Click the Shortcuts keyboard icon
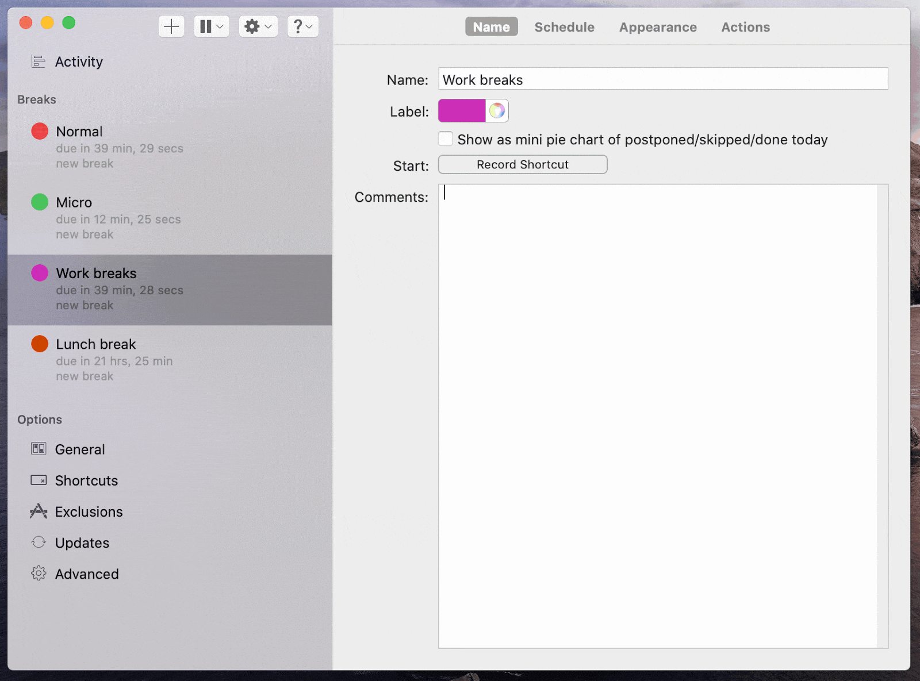The image size is (920, 681). (39, 480)
